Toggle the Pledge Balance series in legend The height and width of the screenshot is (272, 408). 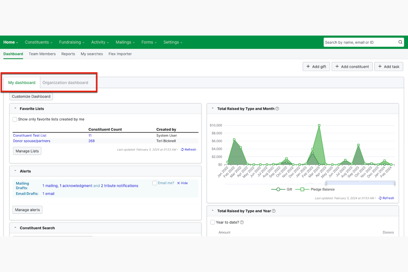[x=315, y=189]
